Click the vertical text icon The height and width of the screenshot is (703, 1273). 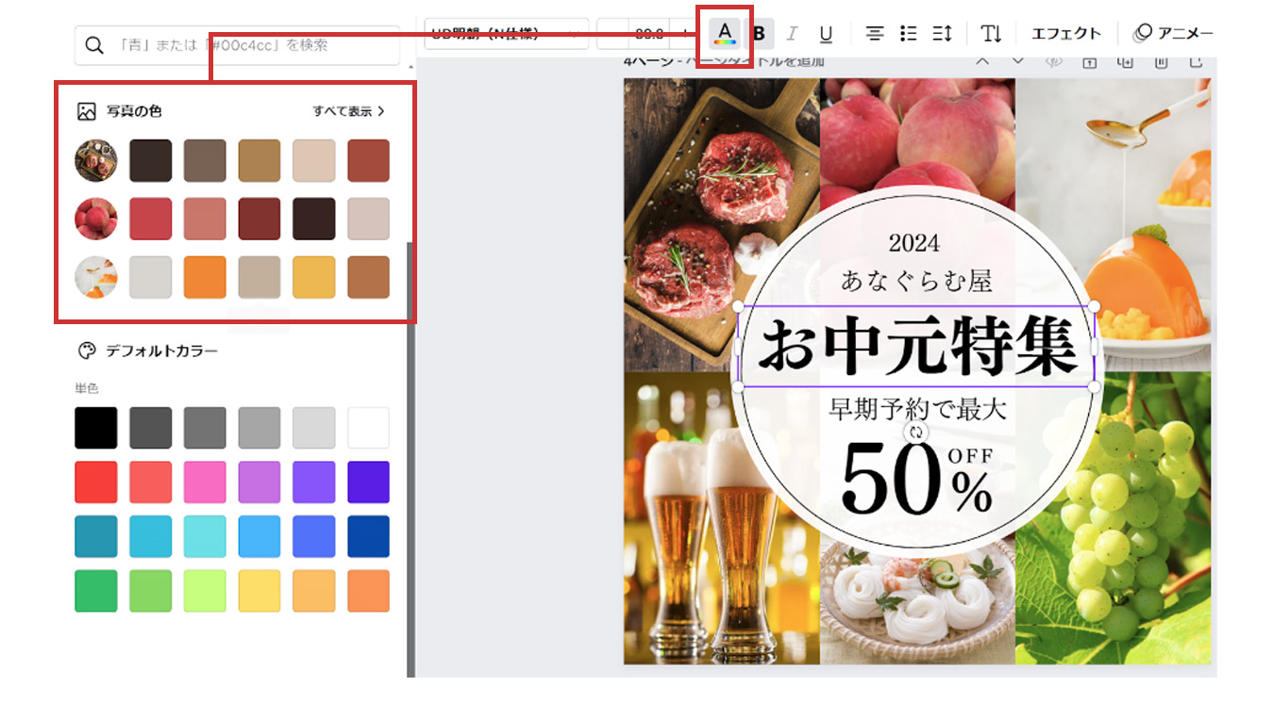991,34
